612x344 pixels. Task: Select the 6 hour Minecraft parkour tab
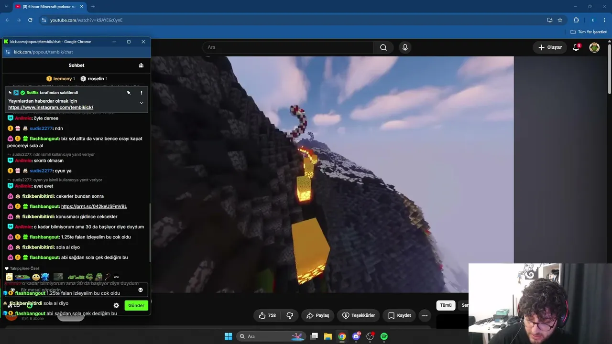pyautogui.click(x=48, y=7)
